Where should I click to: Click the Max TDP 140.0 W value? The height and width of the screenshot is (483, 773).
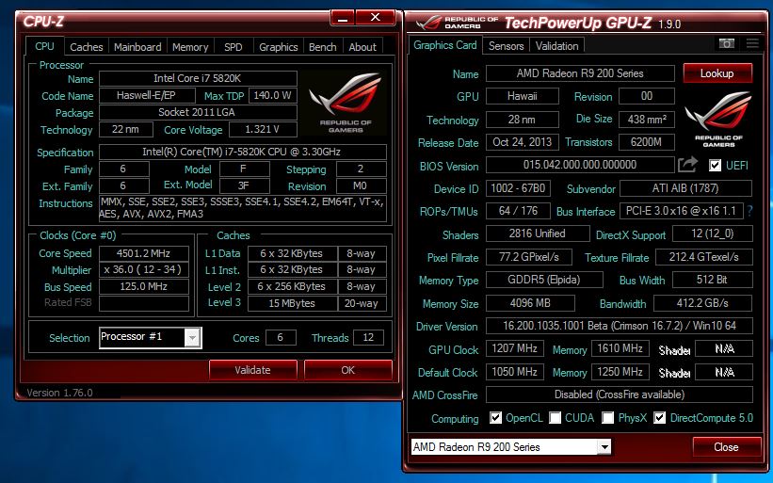pyautogui.click(x=273, y=95)
